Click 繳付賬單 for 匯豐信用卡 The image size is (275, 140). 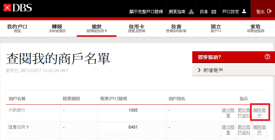pyautogui.click(x=228, y=130)
